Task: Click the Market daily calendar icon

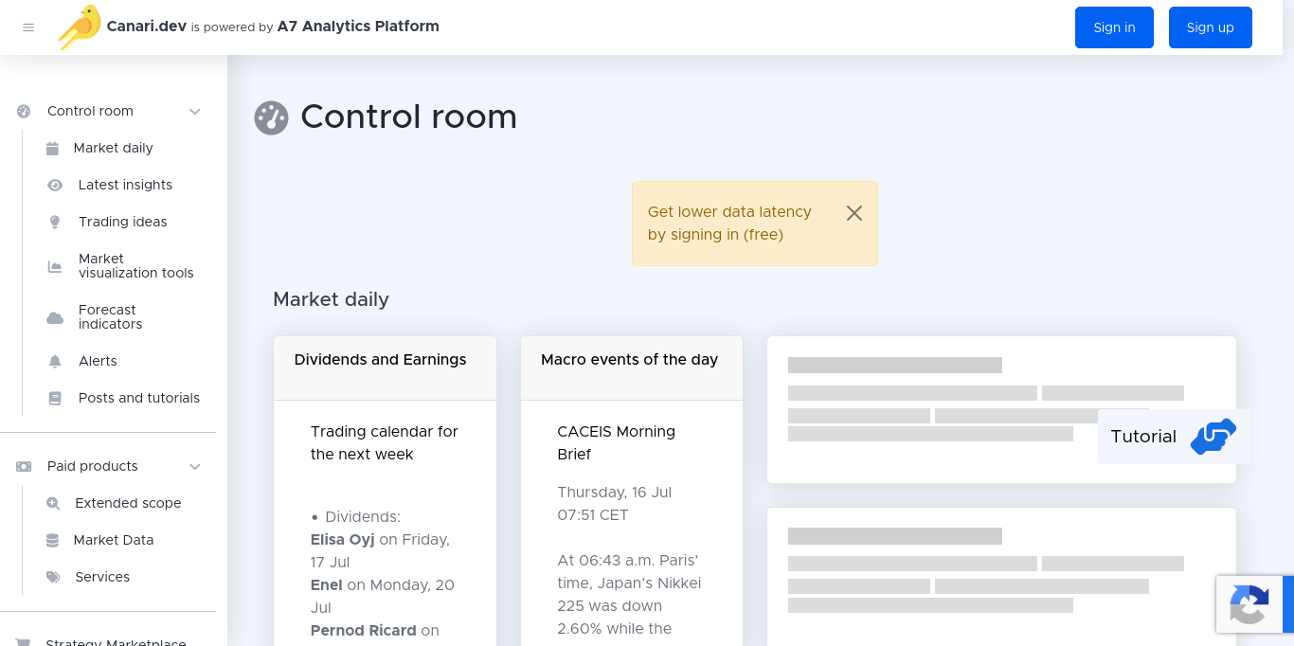Action: click(x=53, y=149)
